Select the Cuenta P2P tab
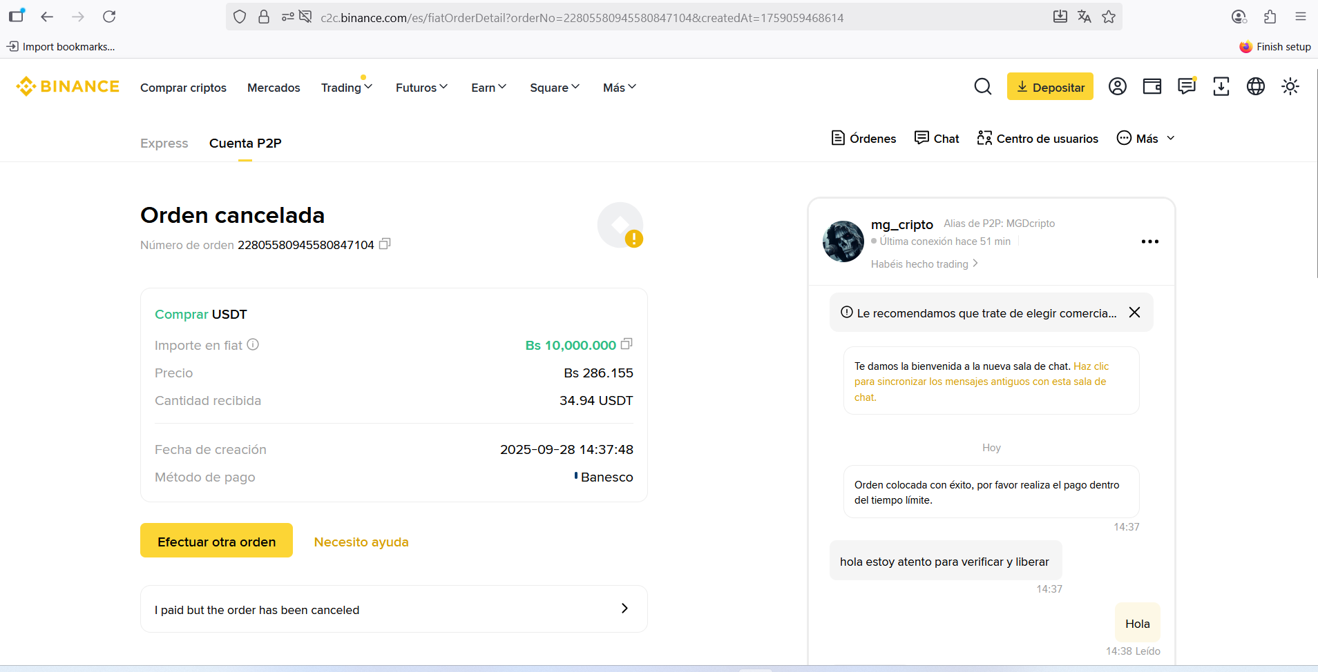The width and height of the screenshot is (1318, 672). click(245, 144)
